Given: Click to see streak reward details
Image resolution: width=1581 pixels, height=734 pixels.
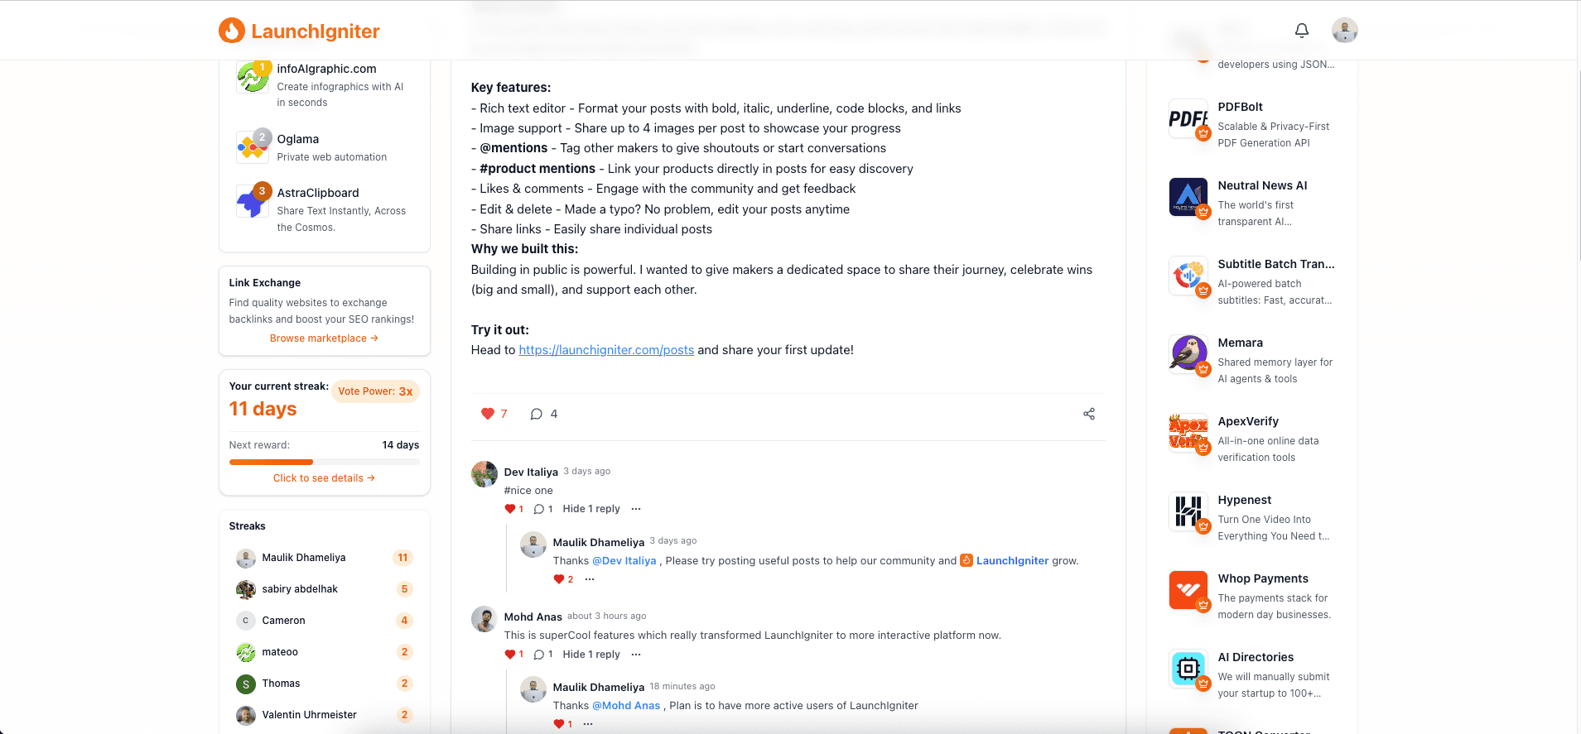Looking at the screenshot, I should (324, 477).
